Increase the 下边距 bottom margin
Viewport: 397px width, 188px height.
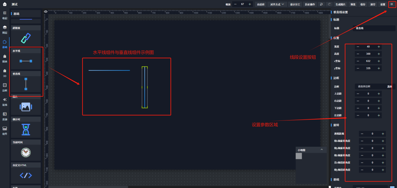click(379, 108)
